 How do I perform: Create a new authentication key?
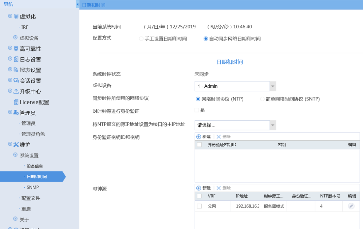pyautogui.click(x=204, y=137)
